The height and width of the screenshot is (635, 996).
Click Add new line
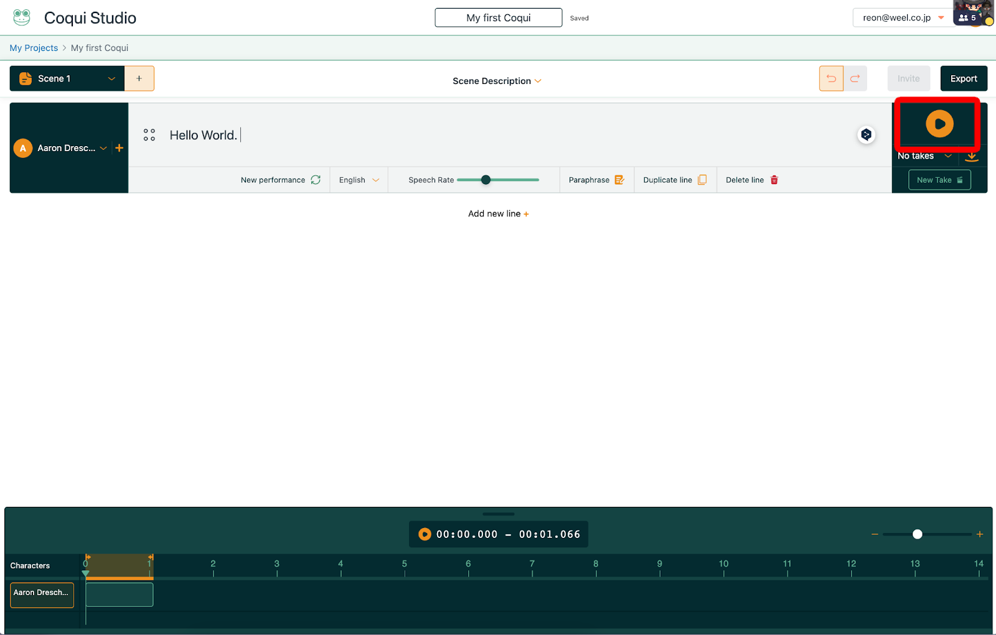499,213
